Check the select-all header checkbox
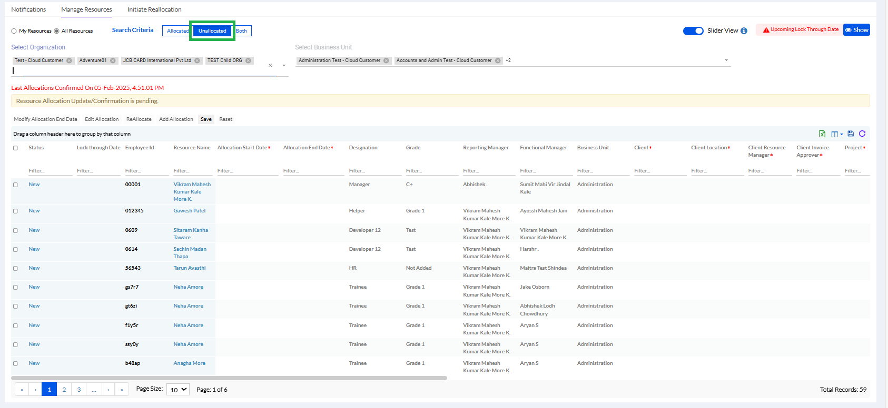The height and width of the screenshot is (408, 888). coord(15,148)
